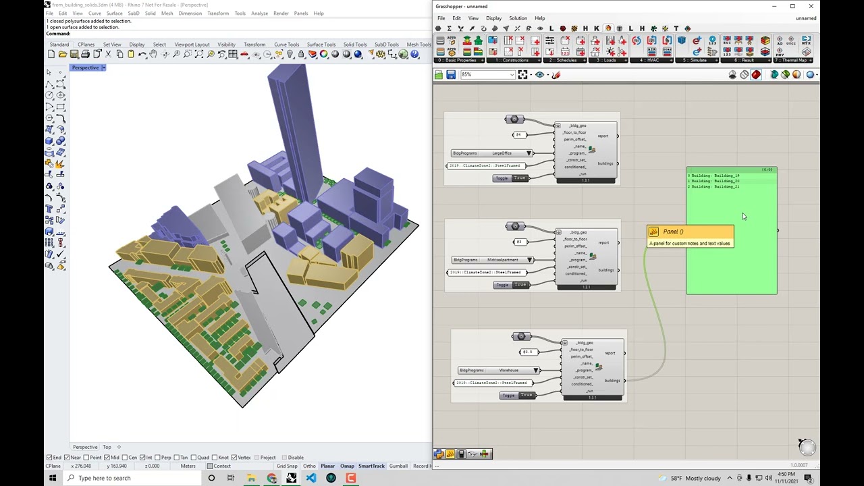Enable shaded preview with the red cylinder icon
The image size is (864, 486).
[756, 75]
